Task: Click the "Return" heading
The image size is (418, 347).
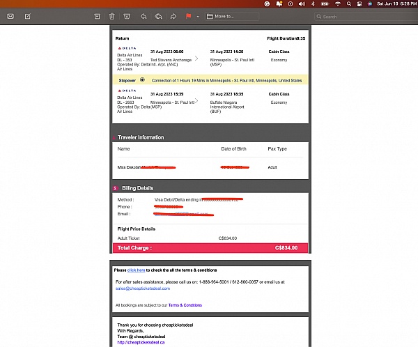Action: (x=122, y=38)
